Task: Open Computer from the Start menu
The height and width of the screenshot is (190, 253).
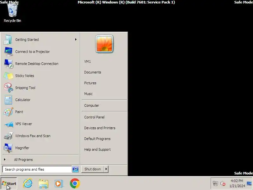Action: [x=92, y=105]
